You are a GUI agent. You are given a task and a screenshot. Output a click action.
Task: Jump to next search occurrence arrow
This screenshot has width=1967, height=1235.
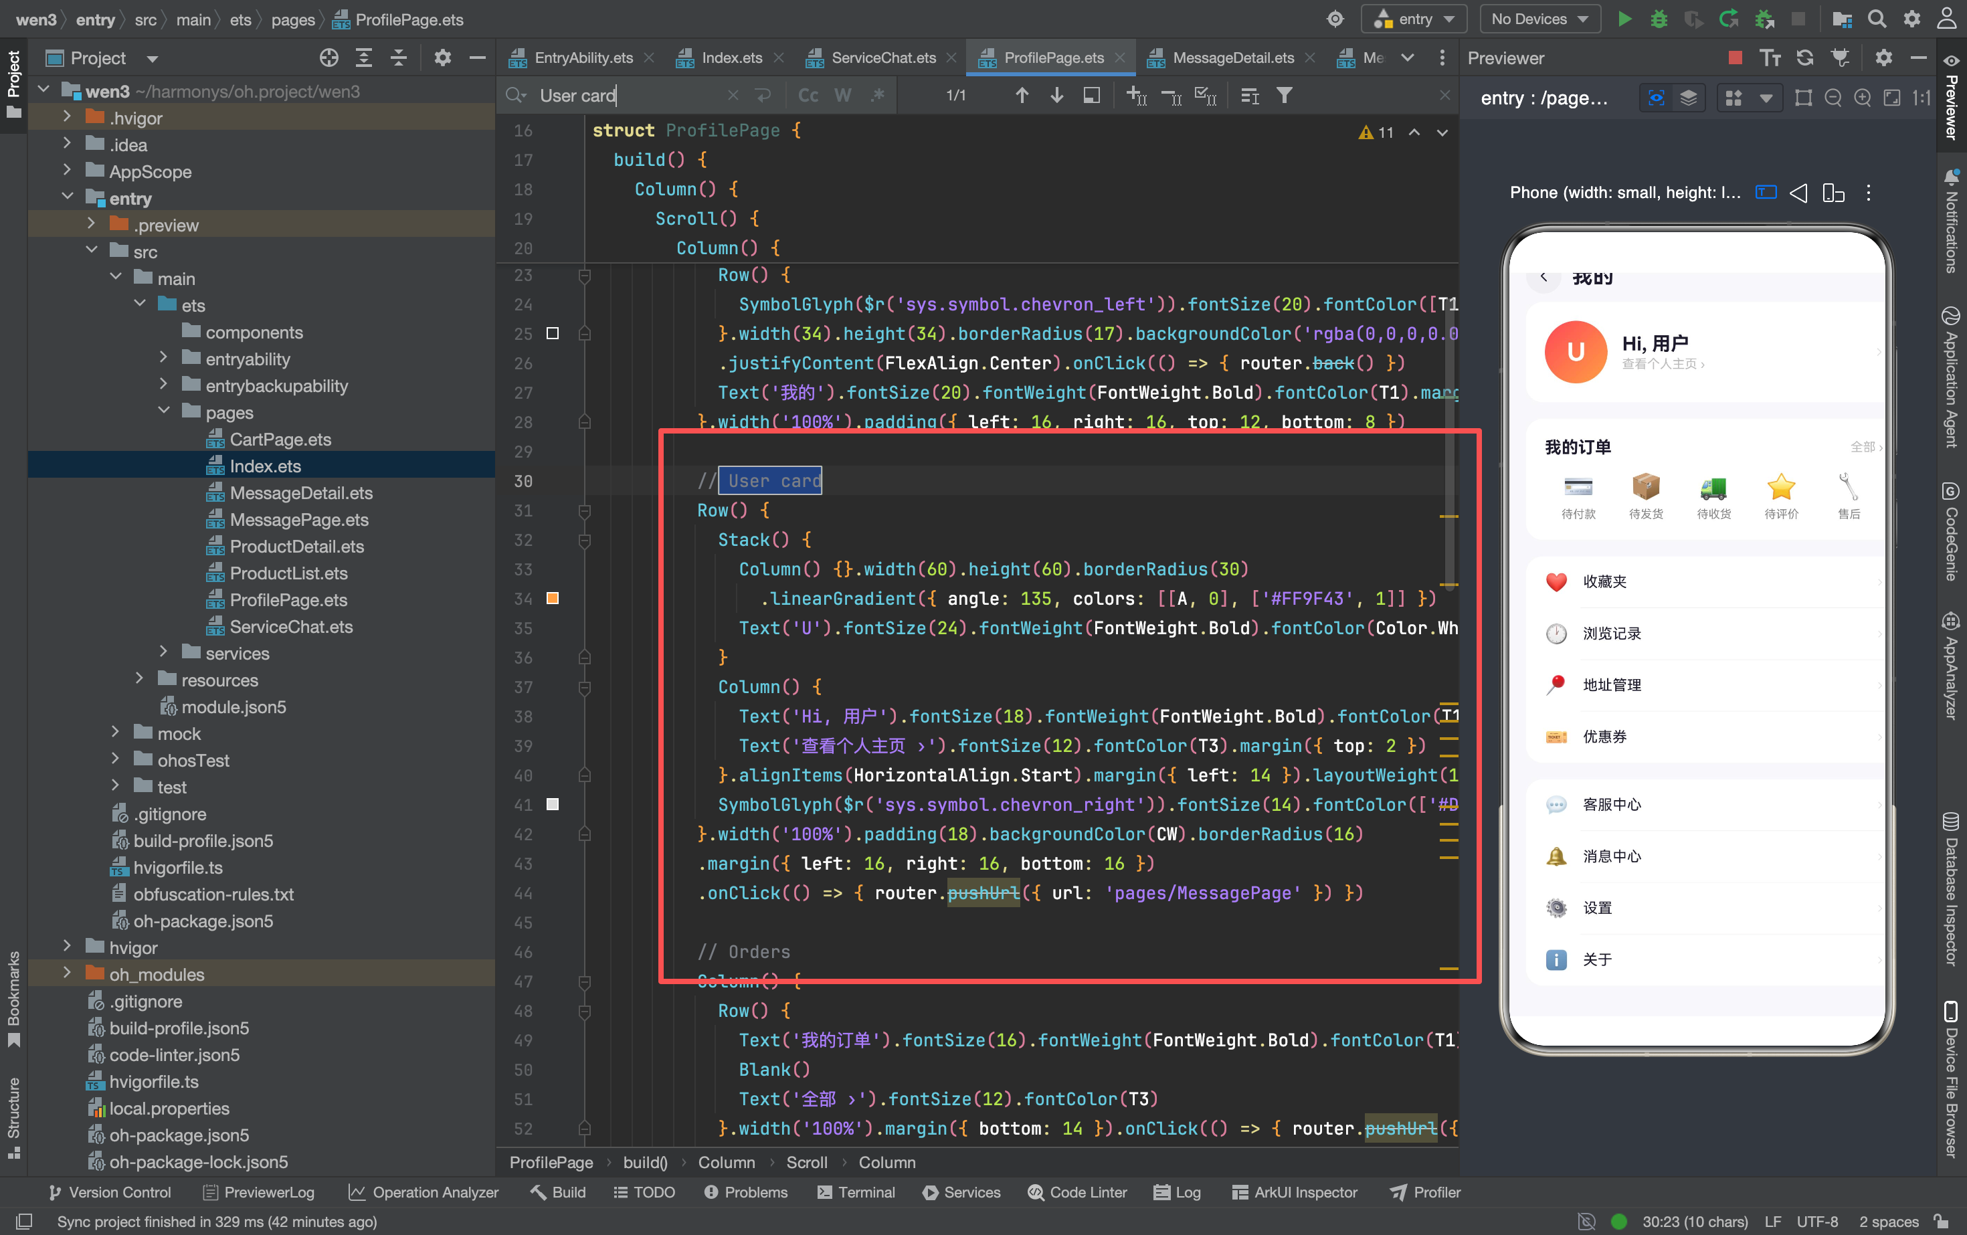[1056, 96]
